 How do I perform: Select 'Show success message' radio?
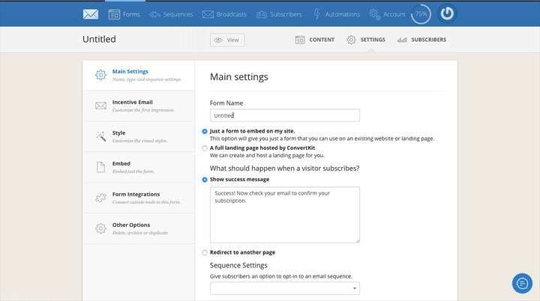coord(205,180)
